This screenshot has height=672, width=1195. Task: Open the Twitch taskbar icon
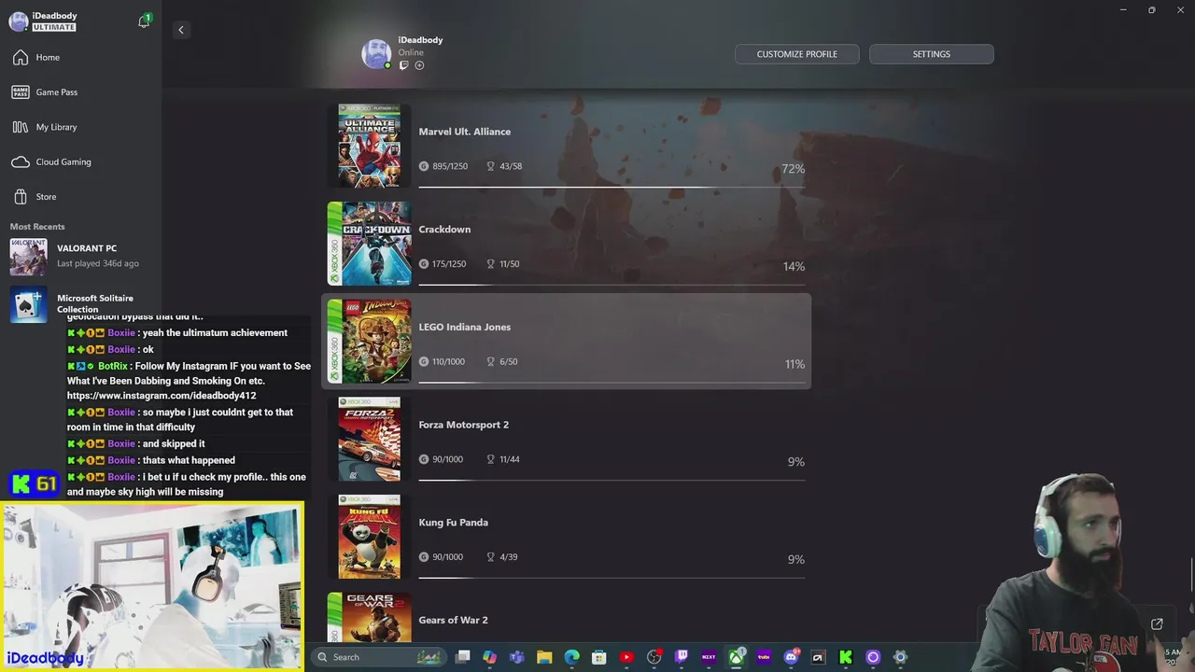[x=682, y=657]
